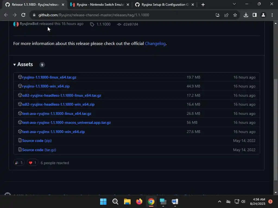
Task: Open the Chrome profile menu
Action: (x=263, y=15)
